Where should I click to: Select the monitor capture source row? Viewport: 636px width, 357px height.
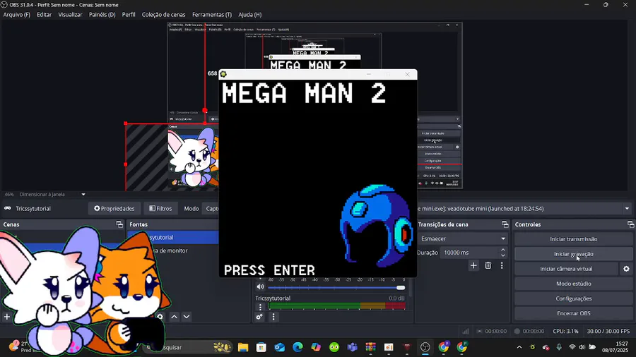[x=174, y=250]
